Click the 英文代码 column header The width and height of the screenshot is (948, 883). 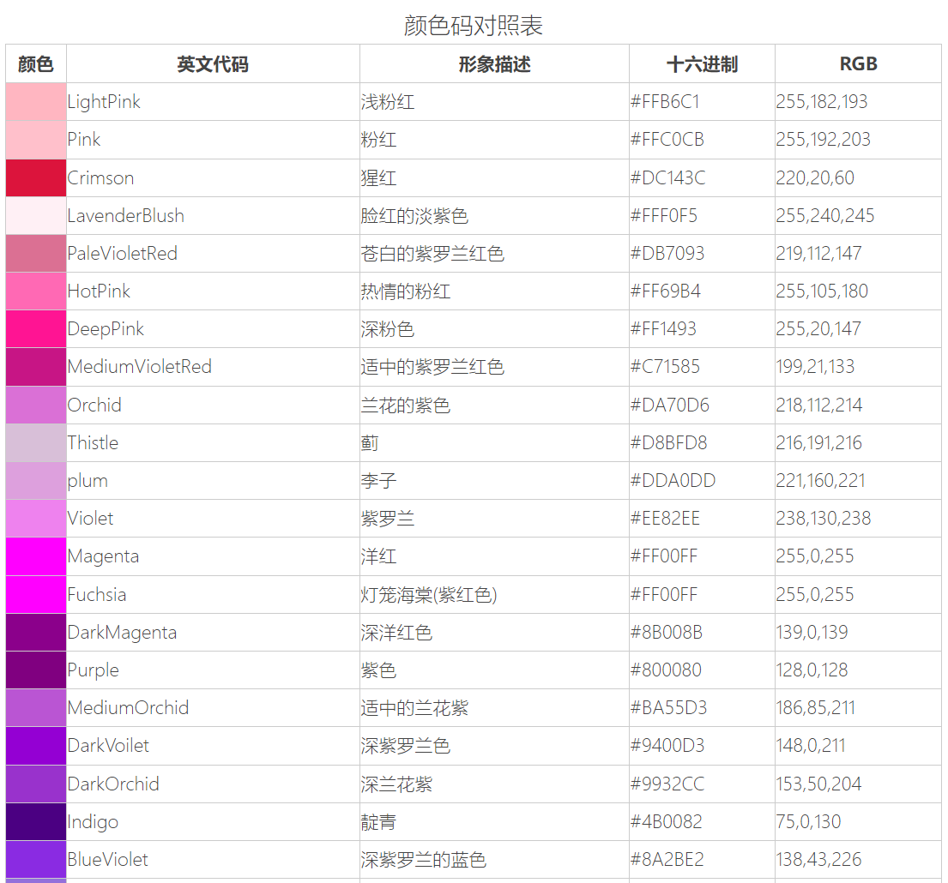[212, 63]
